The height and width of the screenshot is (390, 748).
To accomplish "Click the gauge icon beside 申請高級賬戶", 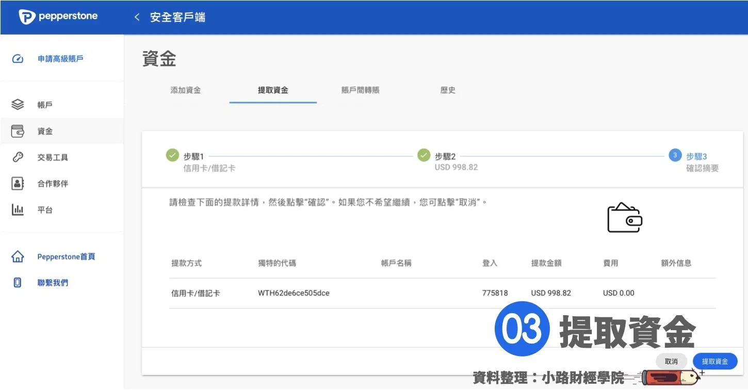I will (18, 59).
